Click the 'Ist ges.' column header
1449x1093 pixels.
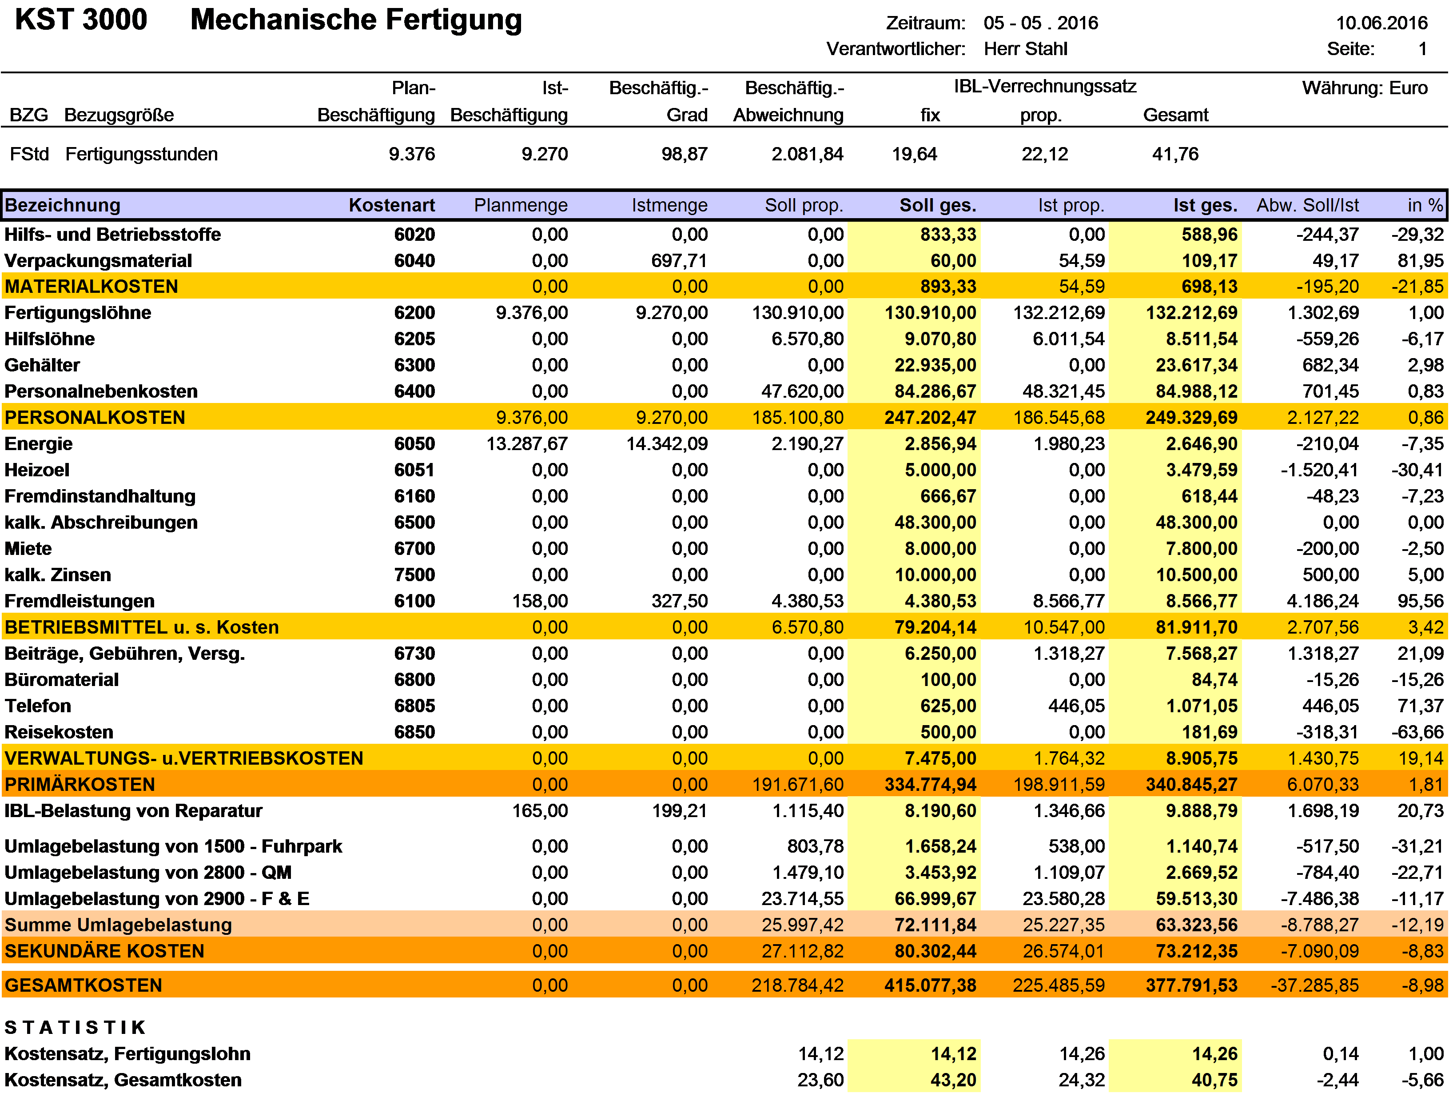(x=1205, y=205)
